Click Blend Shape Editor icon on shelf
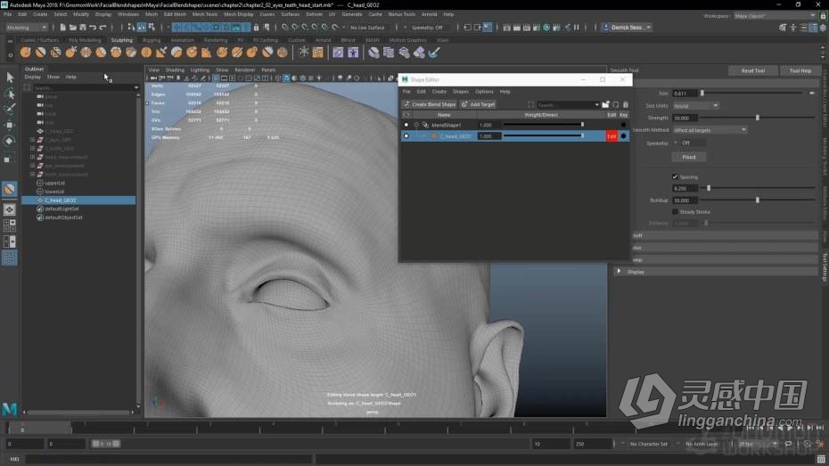 click(x=338, y=53)
